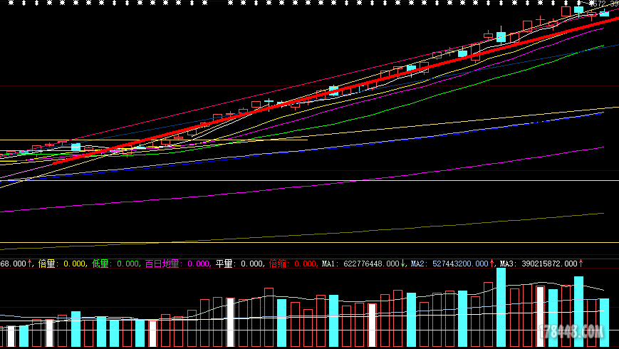The image size is (619, 349).
Task: Select the MA1 volume average value
Action: (363, 264)
